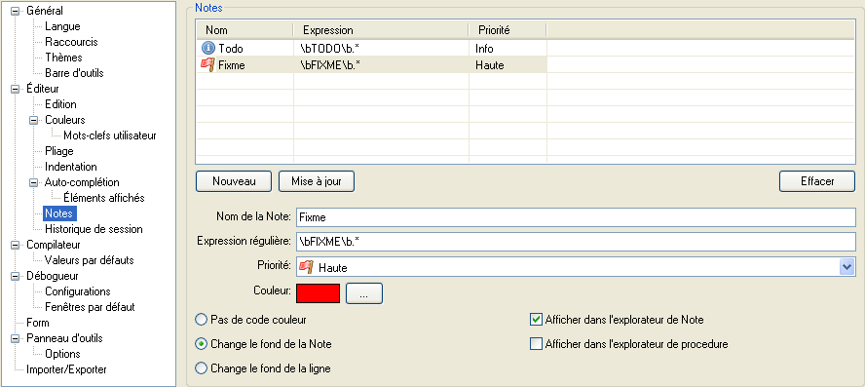Open the Importer/Exporter settings page
865x387 pixels.
pyautogui.click(x=67, y=369)
